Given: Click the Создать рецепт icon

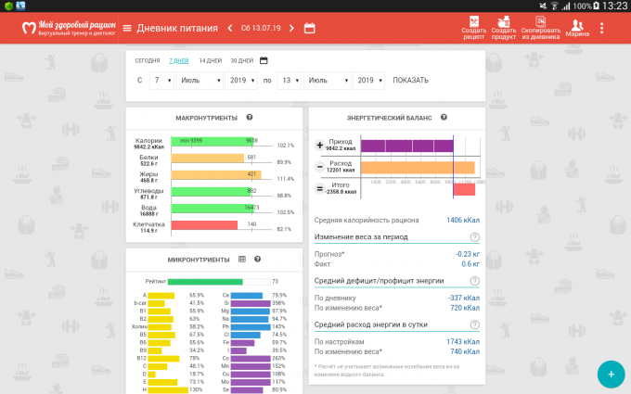Looking at the screenshot, I should 473,27.
